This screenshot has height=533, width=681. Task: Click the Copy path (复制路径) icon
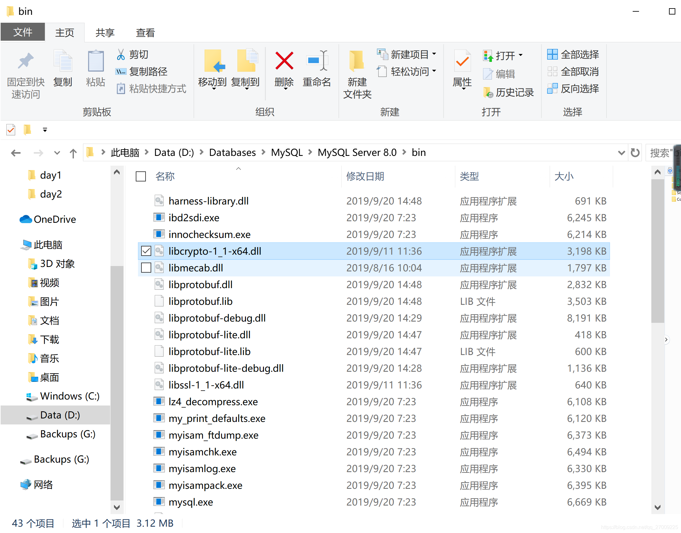pos(121,72)
